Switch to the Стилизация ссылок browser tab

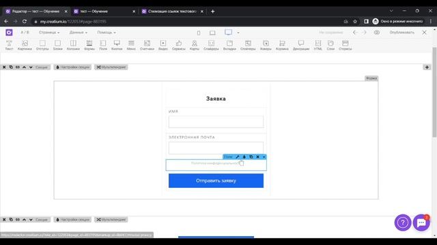point(172,12)
